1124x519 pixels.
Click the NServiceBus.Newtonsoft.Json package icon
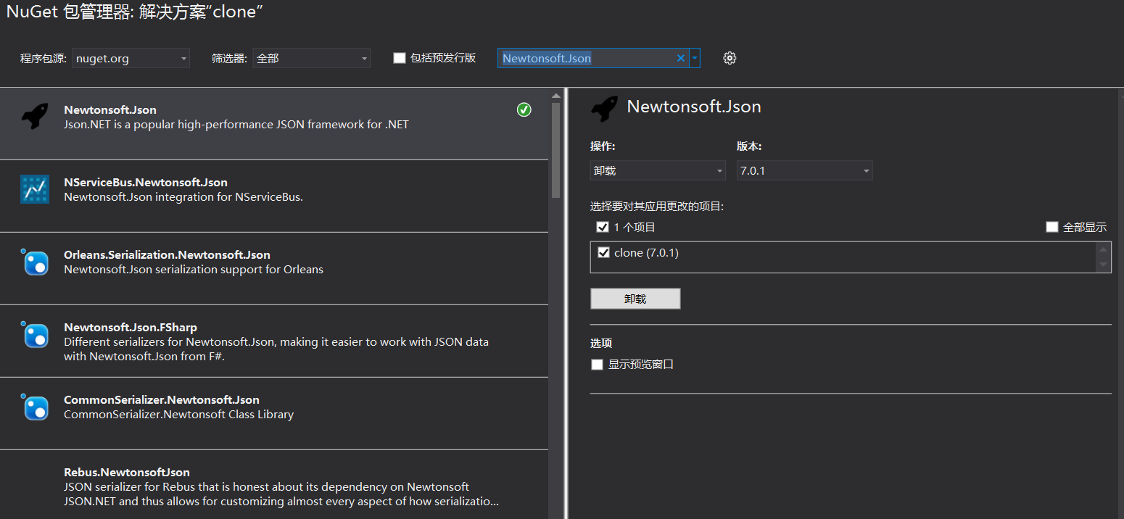point(35,189)
